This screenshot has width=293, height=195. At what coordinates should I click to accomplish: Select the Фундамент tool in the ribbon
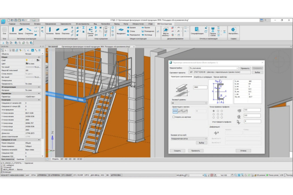[121, 31]
